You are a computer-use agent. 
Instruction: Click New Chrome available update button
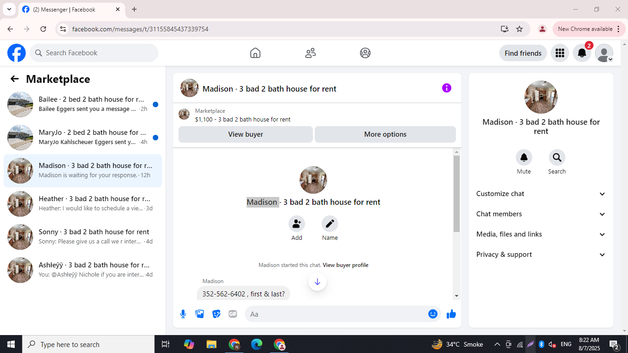click(589, 29)
